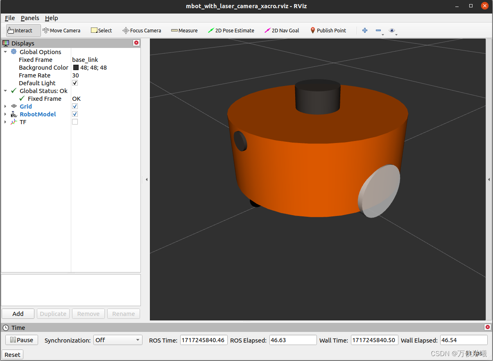Click the Fixed Frame OK status text
Image resolution: width=493 pixels, height=361 pixels.
pyautogui.click(x=76, y=99)
